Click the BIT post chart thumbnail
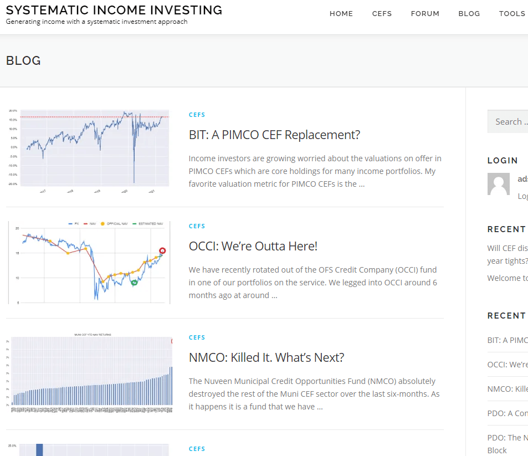528x456 pixels. tap(89, 149)
